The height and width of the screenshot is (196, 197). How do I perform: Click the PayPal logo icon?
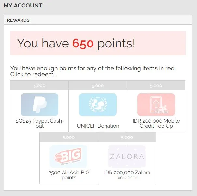tap(39, 105)
